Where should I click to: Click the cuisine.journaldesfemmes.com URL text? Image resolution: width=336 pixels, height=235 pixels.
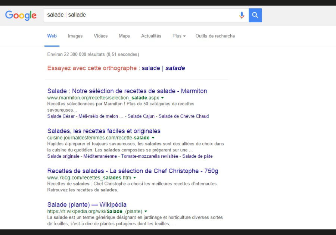pos(98,138)
